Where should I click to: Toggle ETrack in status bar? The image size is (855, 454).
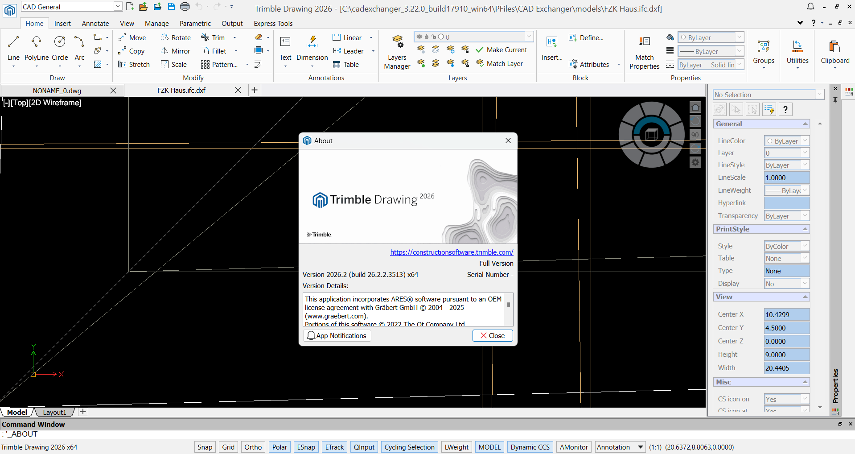334,447
